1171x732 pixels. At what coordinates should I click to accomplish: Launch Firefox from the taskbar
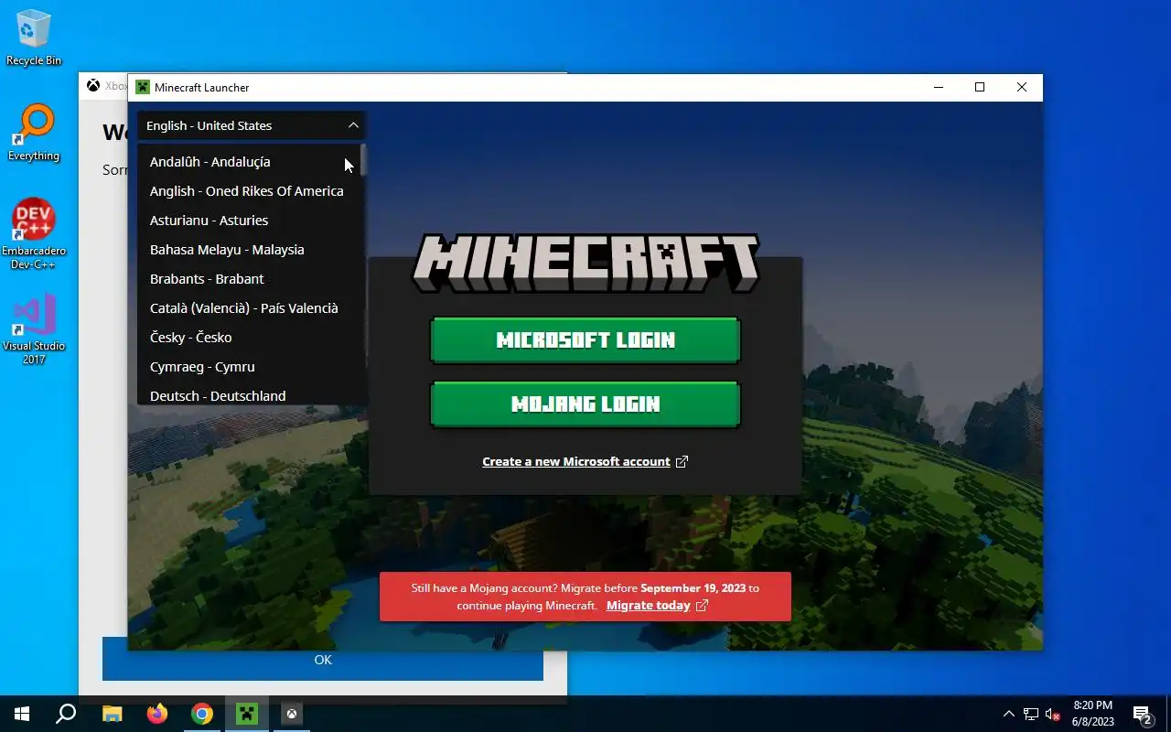coord(157,714)
